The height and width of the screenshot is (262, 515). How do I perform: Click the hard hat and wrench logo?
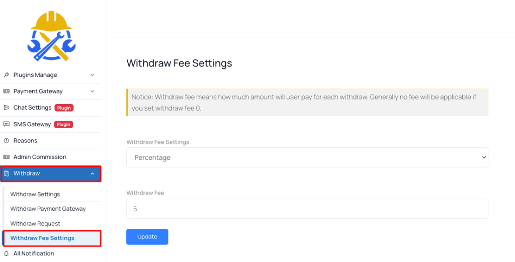[x=51, y=36]
